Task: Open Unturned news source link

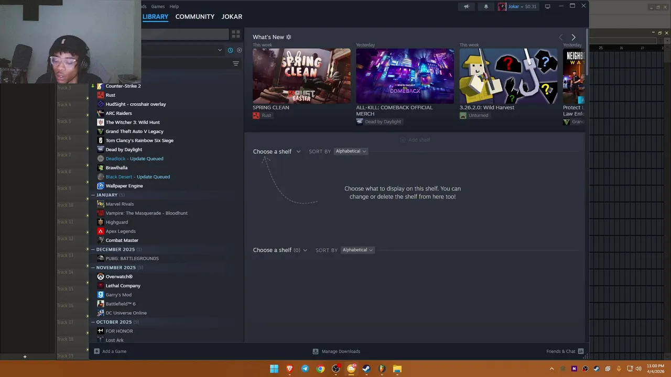Action: click(x=474, y=115)
